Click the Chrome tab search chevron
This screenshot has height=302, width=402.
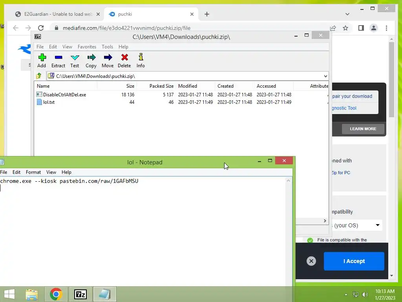click(347, 14)
